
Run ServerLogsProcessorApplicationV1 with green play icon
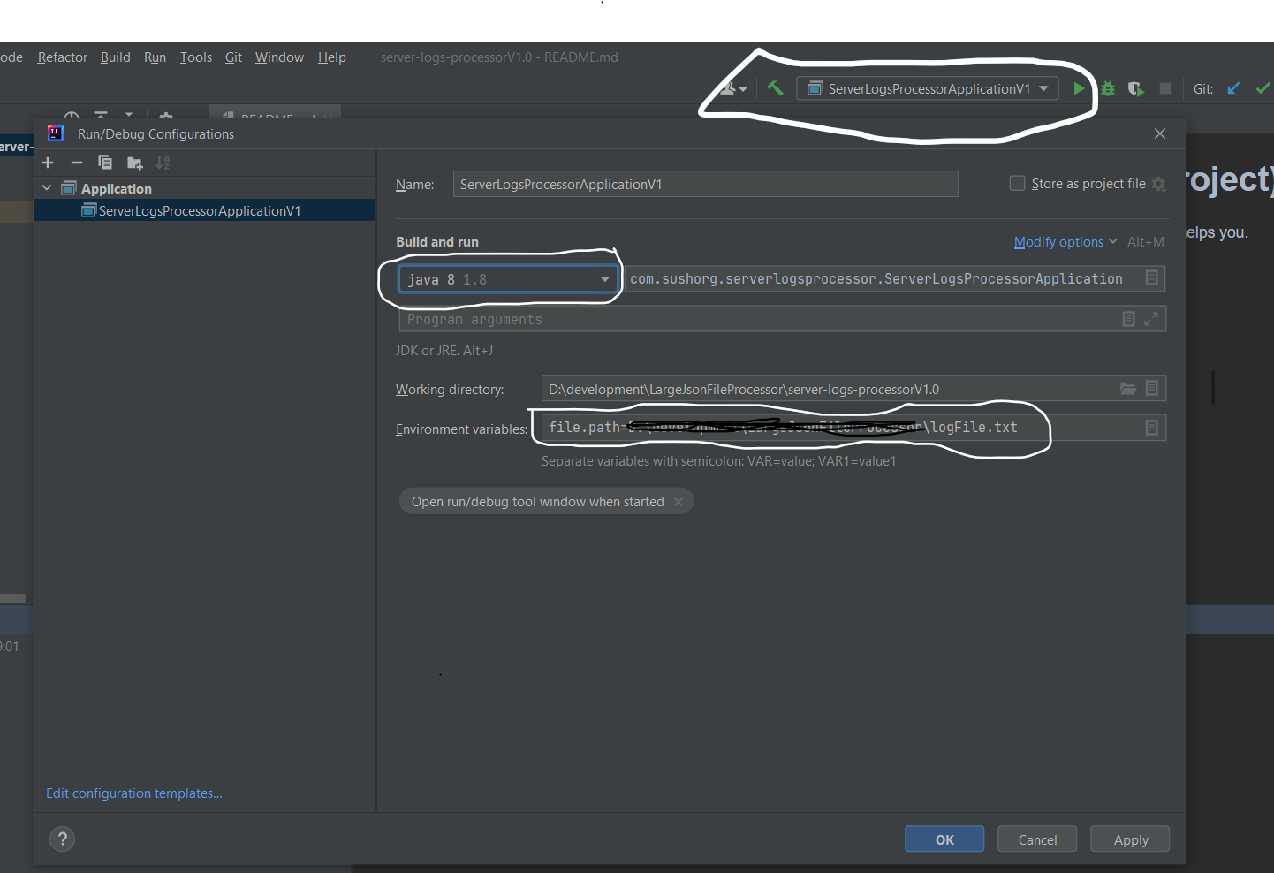tap(1079, 88)
